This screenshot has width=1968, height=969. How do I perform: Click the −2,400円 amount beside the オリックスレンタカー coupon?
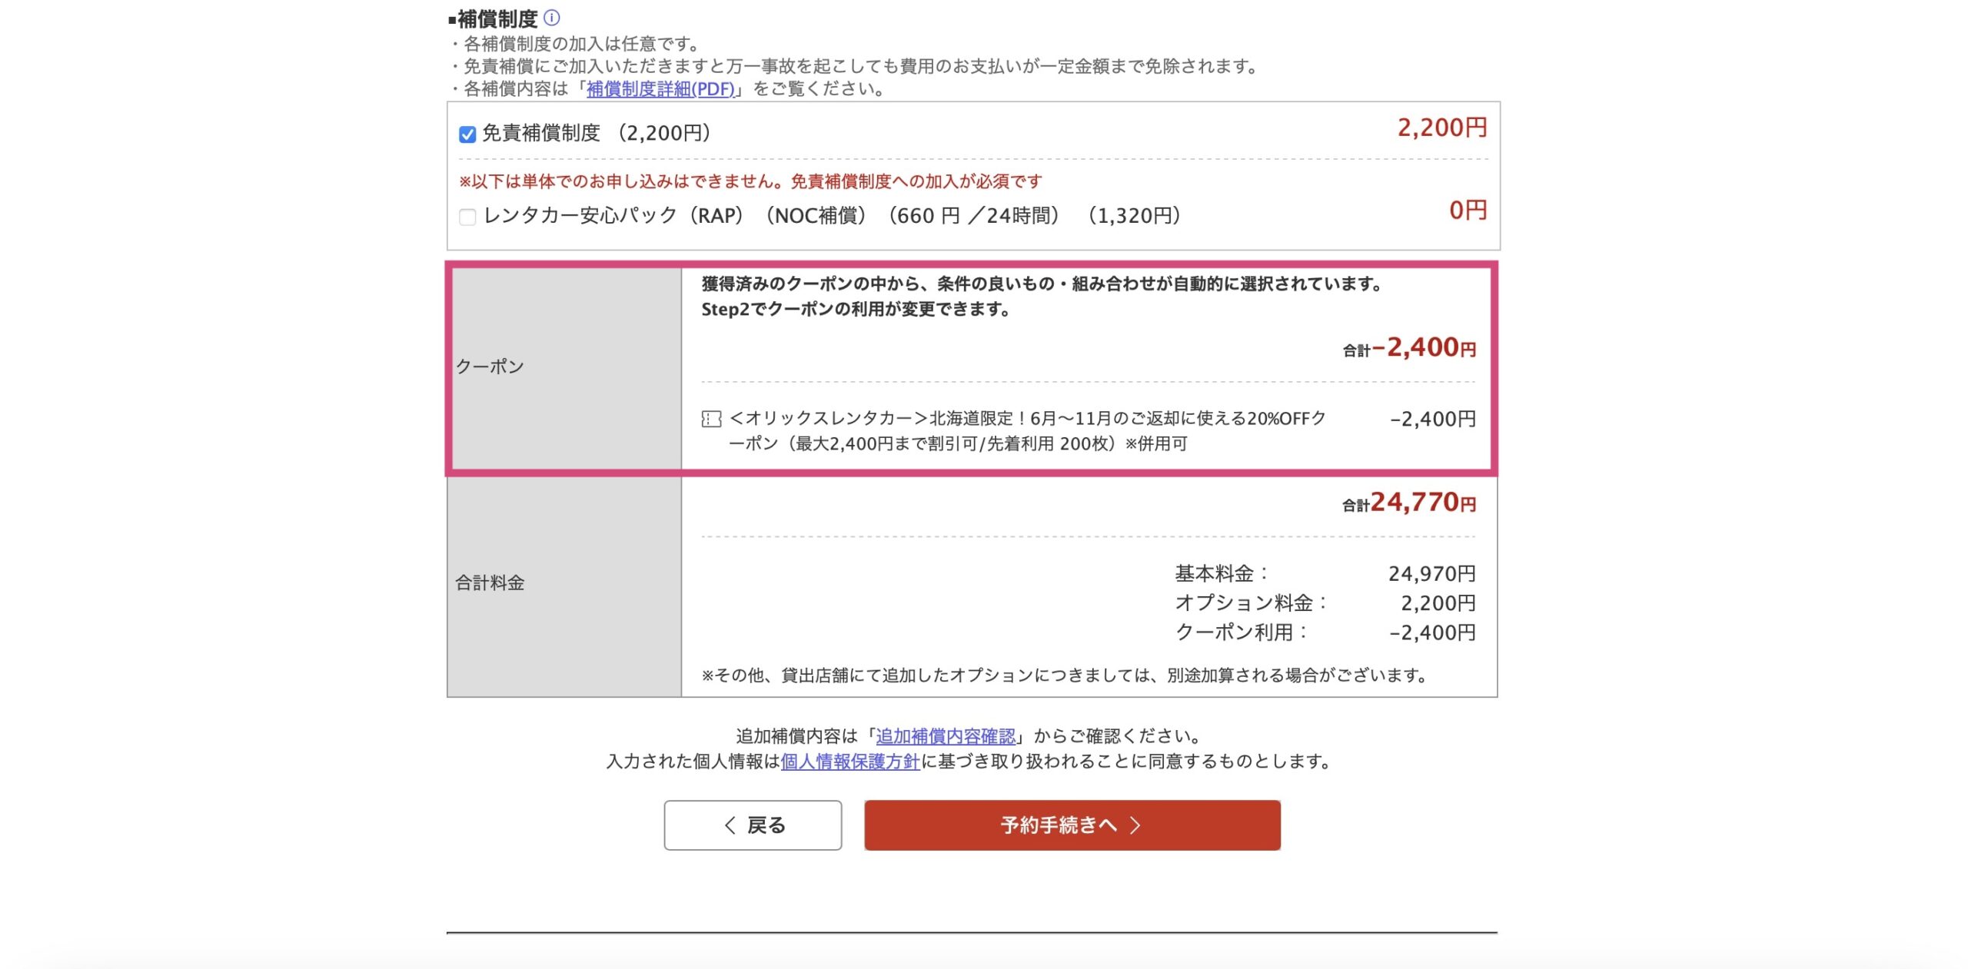pyautogui.click(x=1433, y=420)
